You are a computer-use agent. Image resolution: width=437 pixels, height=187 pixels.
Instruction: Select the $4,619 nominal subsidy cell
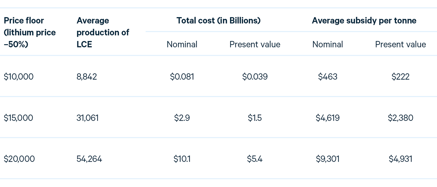(x=327, y=118)
